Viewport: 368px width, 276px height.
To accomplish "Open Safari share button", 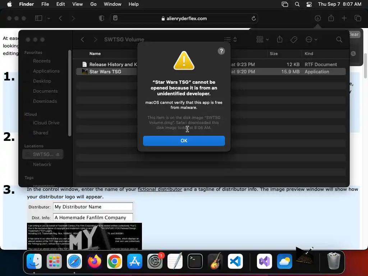I will pyautogui.click(x=331, y=18).
